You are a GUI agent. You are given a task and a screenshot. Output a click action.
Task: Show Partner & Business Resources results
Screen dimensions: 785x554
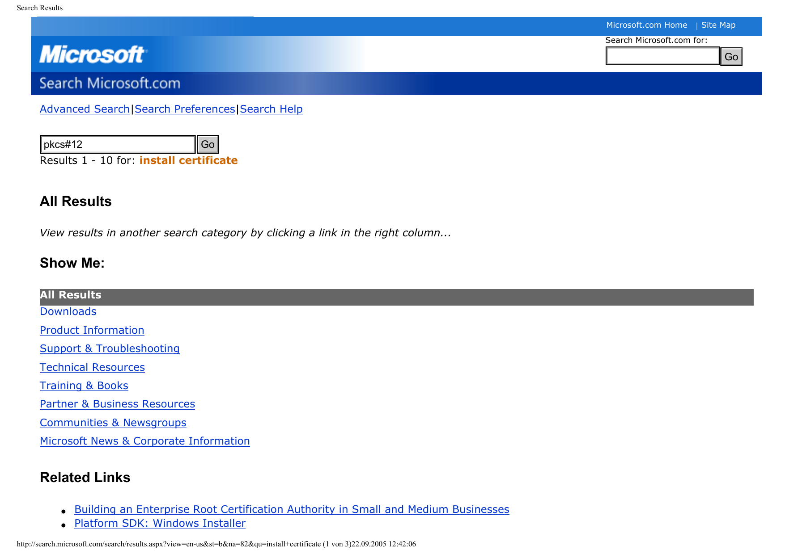(x=117, y=404)
